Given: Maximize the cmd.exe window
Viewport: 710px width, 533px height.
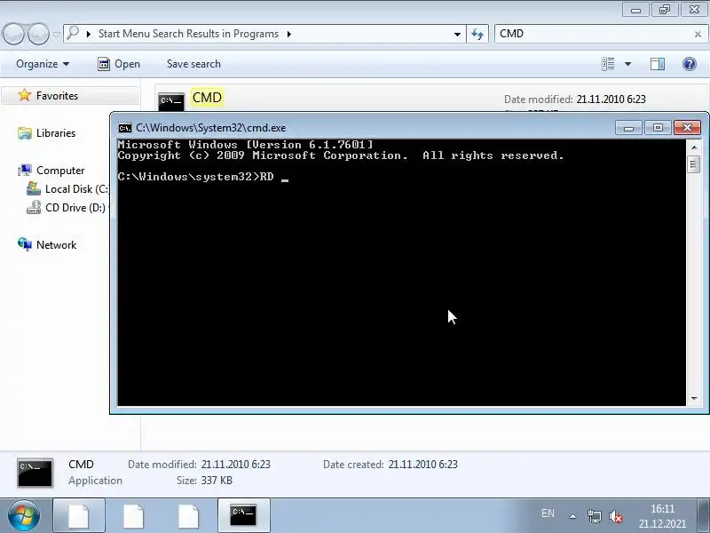Looking at the screenshot, I should click(x=658, y=128).
